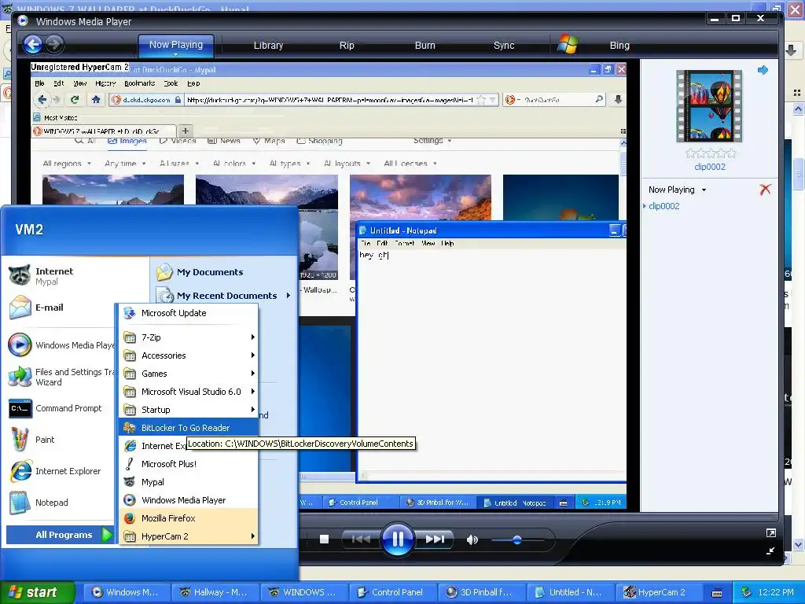Switch to Control Panel taskbar button
This screenshot has width=805, height=604.
click(391, 592)
